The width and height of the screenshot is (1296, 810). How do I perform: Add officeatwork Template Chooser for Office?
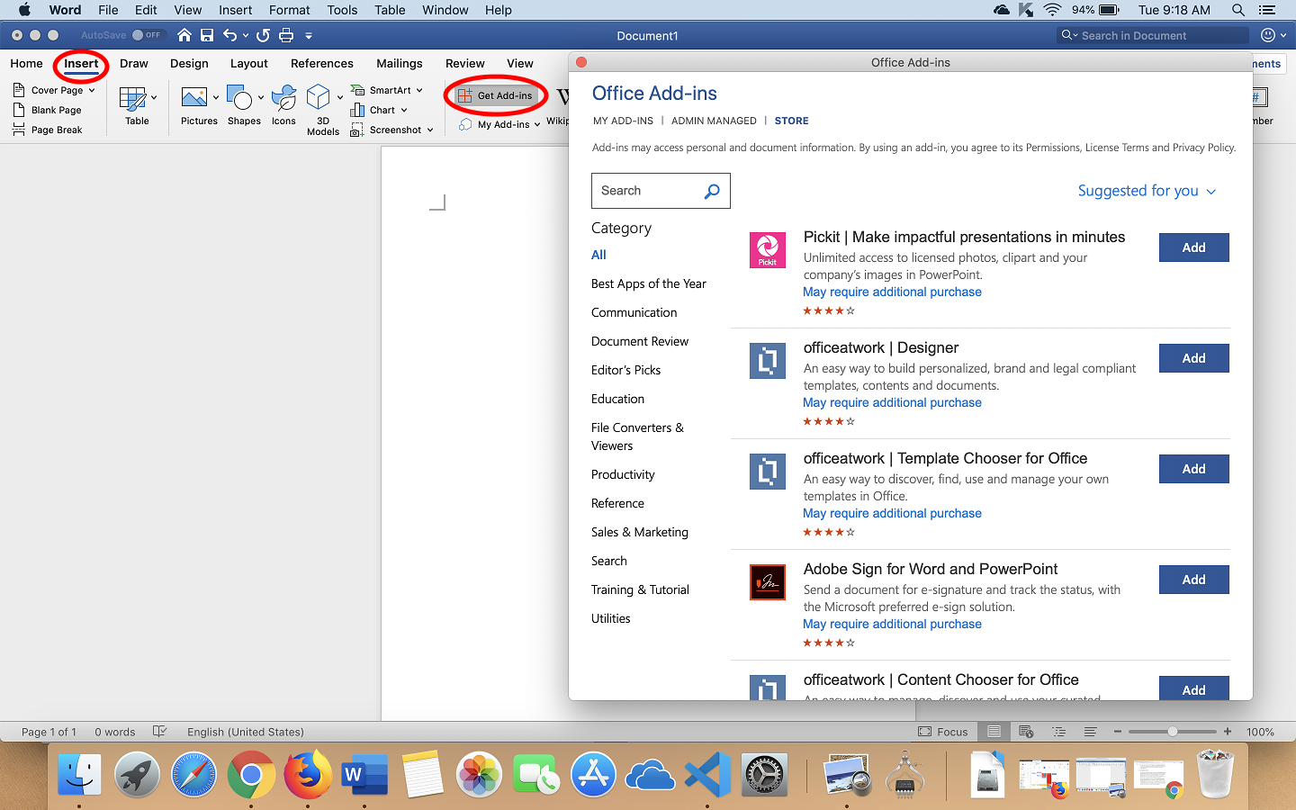[1193, 469]
